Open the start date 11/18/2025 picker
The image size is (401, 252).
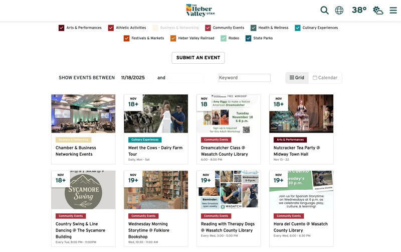point(135,78)
